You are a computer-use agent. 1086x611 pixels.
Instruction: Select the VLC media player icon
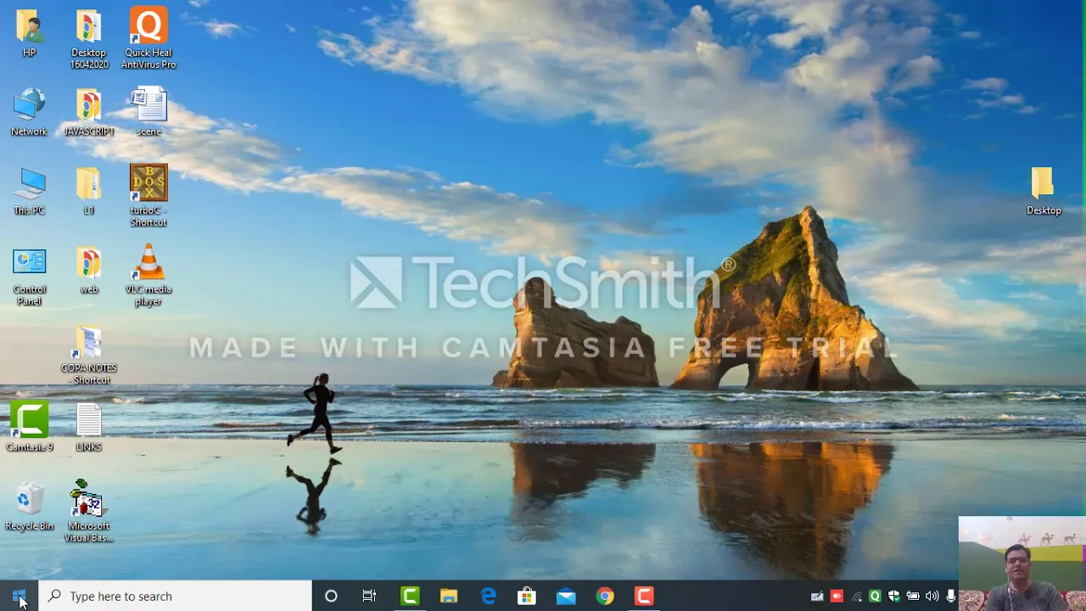tap(148, 275)
